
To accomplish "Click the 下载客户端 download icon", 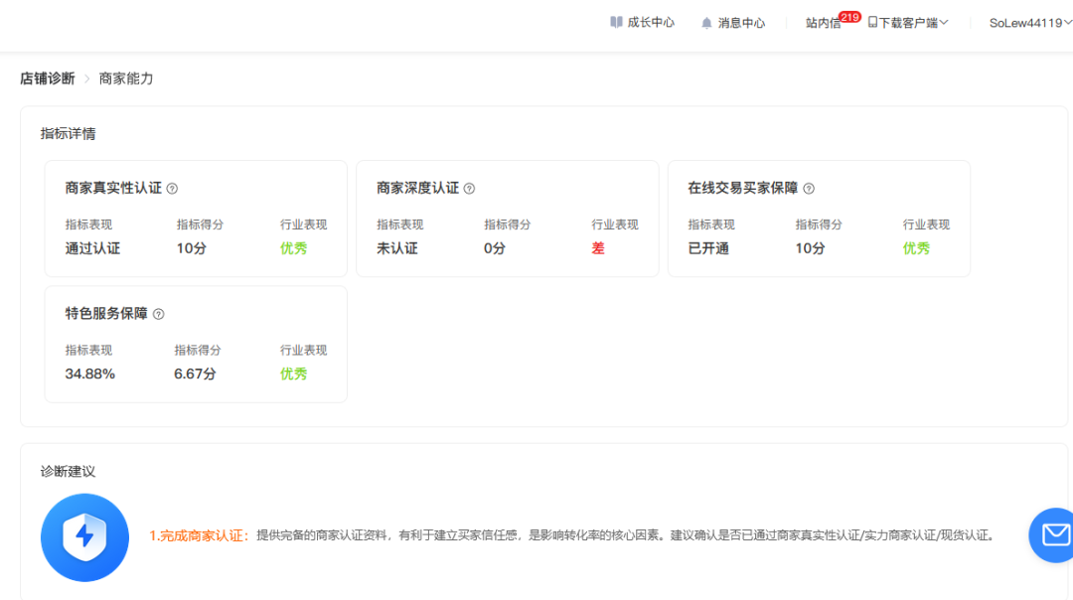I will [872, 21].
